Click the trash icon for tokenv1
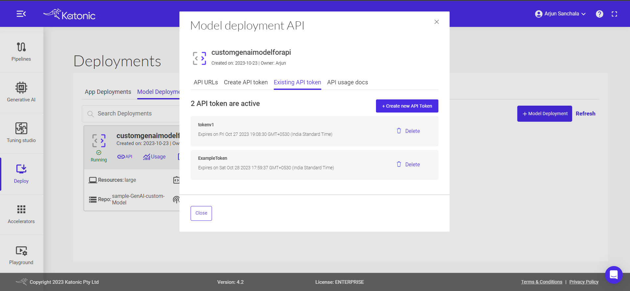The image size is (630, 291). pos(399,131)
